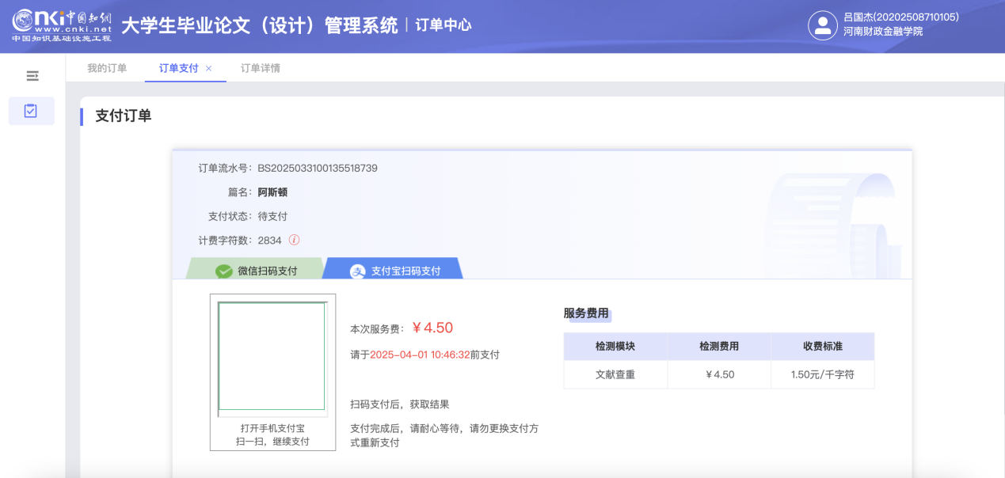Choose 微信扫码支付 payment method

click(x=255, y=269)
